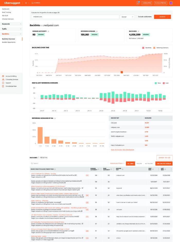
Task: Toggle New series in domains legend
Action: coord(158,83)
